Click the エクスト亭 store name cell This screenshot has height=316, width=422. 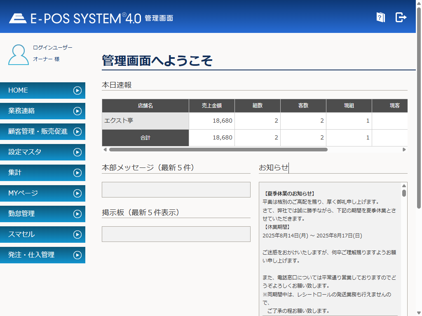tap(145, 121)
